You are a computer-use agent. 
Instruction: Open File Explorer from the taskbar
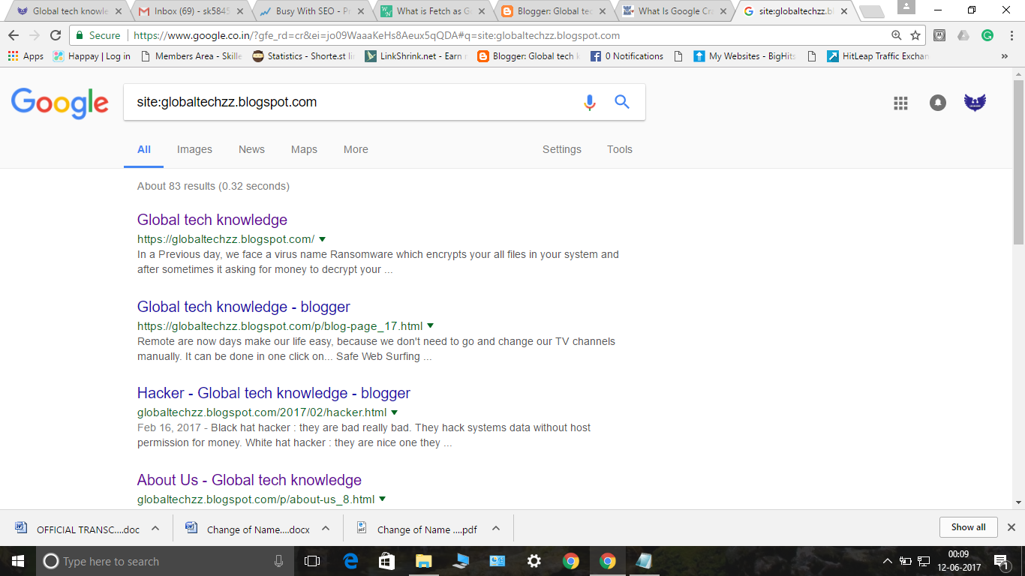pos(424,561)
